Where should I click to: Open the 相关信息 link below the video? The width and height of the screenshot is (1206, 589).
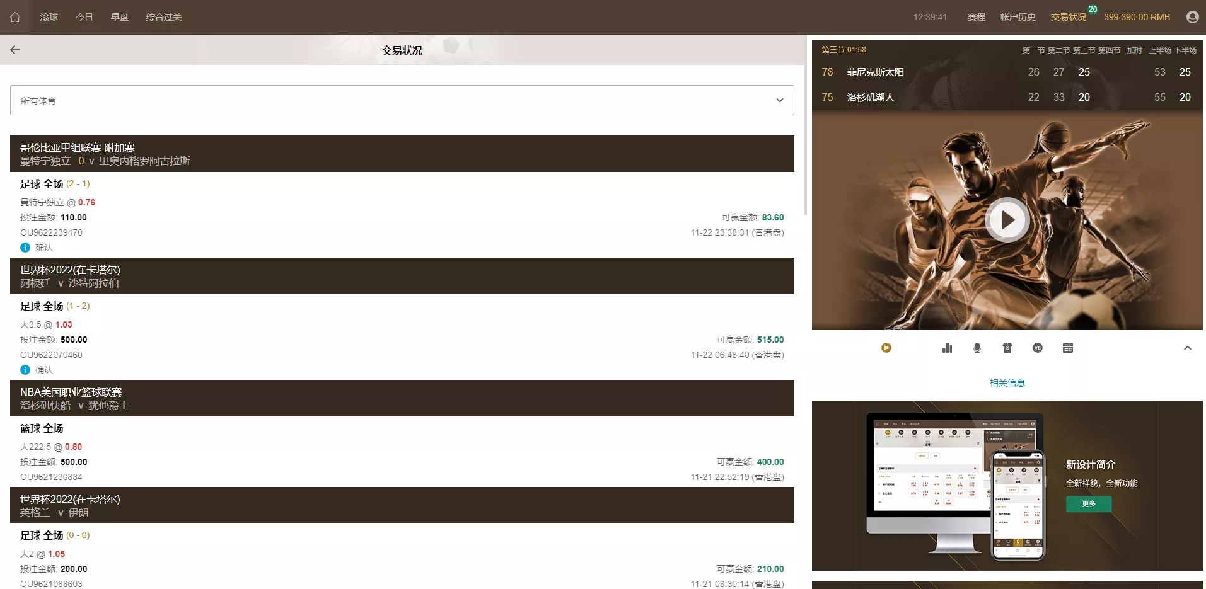point(1007,382)
